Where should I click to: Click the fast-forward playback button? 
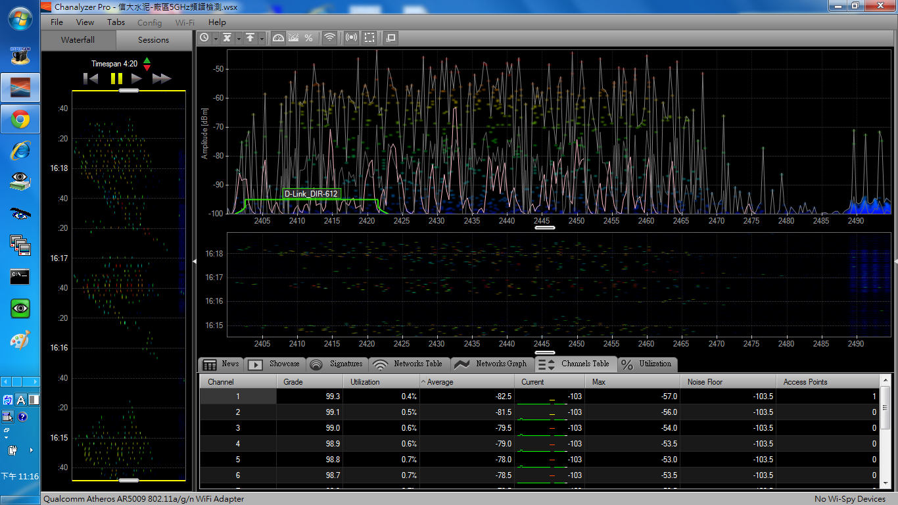pyautogui.click(x=161, y=78)
